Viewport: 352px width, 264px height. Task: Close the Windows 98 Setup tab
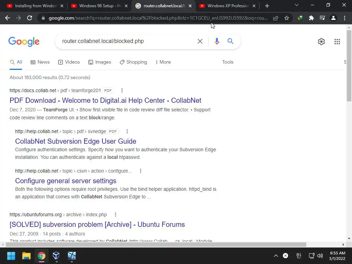[126, 6]
